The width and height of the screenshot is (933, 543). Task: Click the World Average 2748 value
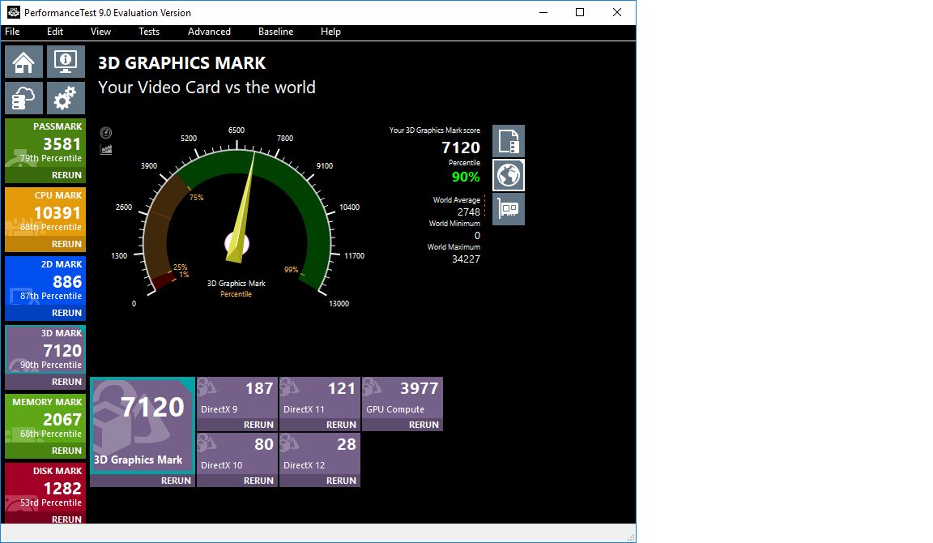468,212
